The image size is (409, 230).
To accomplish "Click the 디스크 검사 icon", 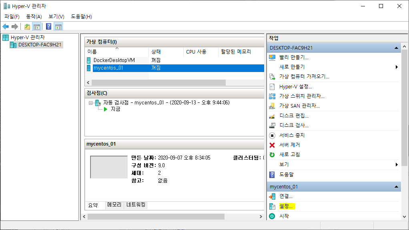I will (272, 126).
